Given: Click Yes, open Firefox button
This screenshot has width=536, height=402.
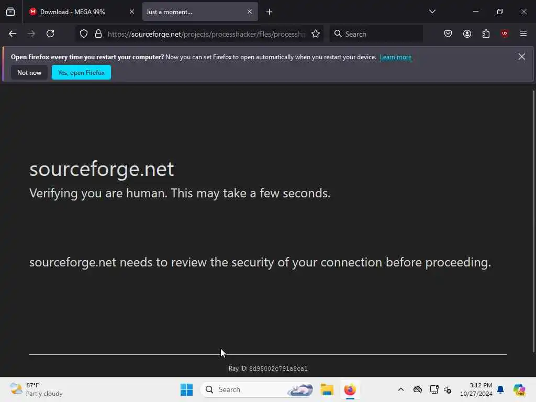Looking at the screenshot, I should tap(81, 72).
